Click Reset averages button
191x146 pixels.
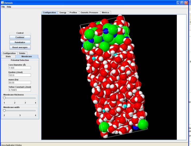coord(20,47)
